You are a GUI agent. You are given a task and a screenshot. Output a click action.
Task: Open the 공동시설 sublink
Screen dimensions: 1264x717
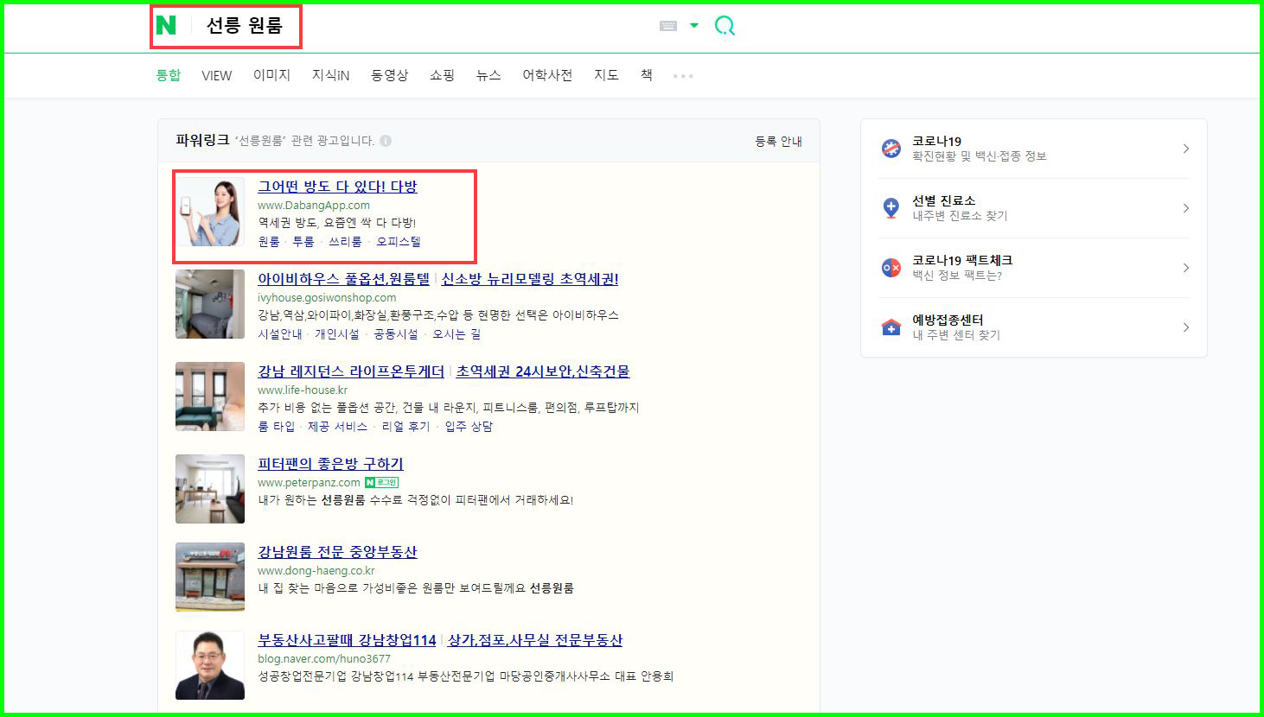(396, 334)
